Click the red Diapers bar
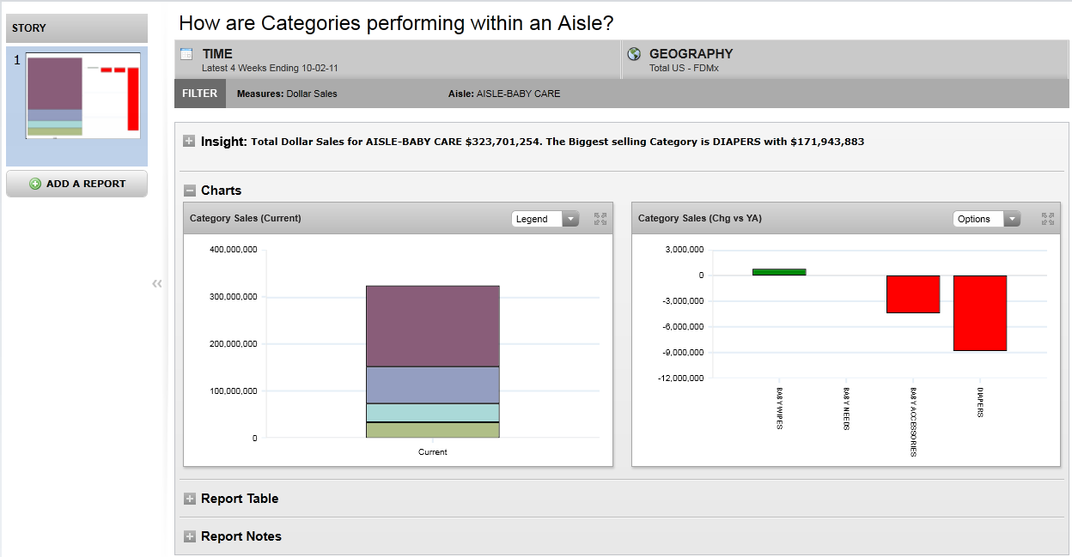 pyautogui.click(x=979, y=313)
